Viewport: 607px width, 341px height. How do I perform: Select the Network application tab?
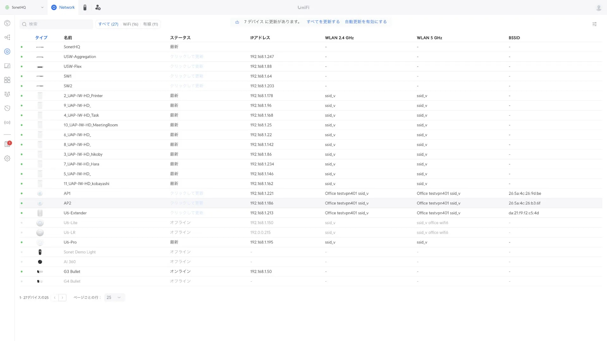63,7
